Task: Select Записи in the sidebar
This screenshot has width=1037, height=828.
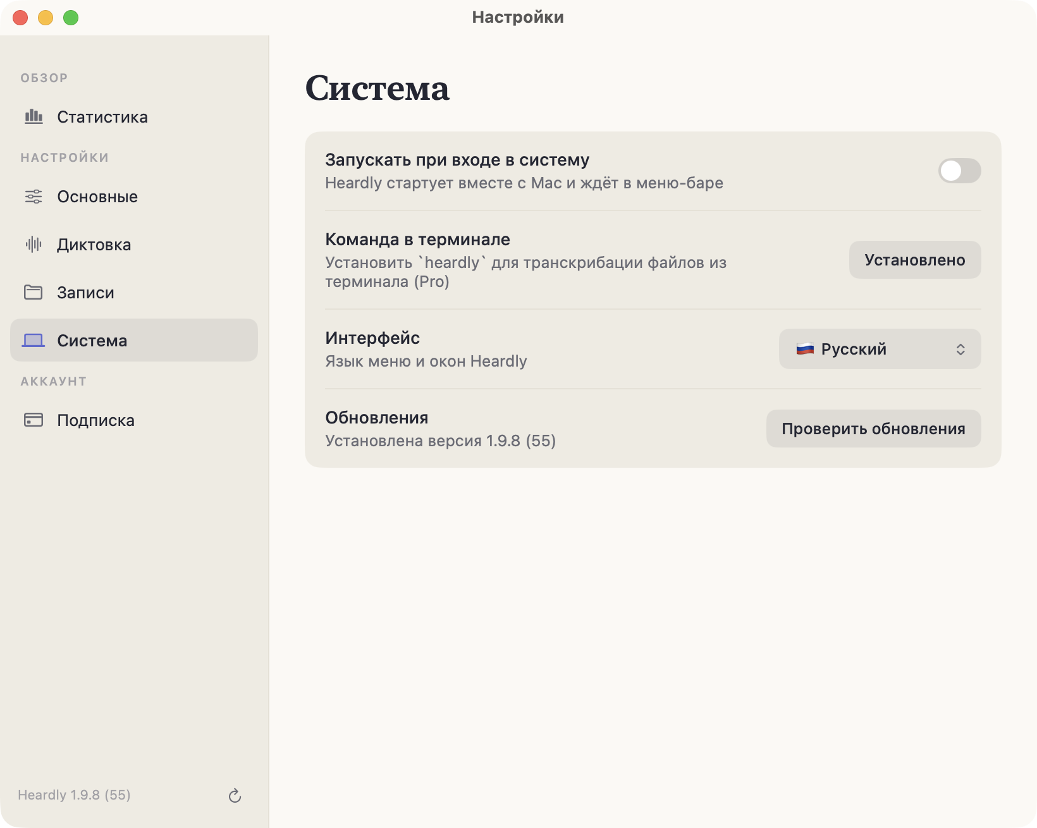Action: [134, 293]
